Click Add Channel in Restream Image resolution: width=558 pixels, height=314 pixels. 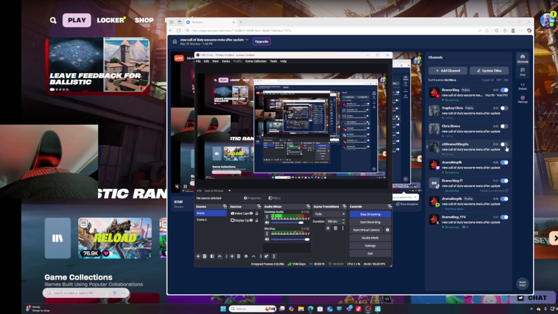click(x=448, y=71)
